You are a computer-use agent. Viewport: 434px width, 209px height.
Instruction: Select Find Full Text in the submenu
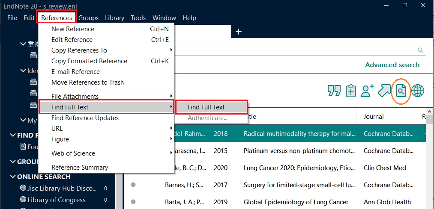212,107
